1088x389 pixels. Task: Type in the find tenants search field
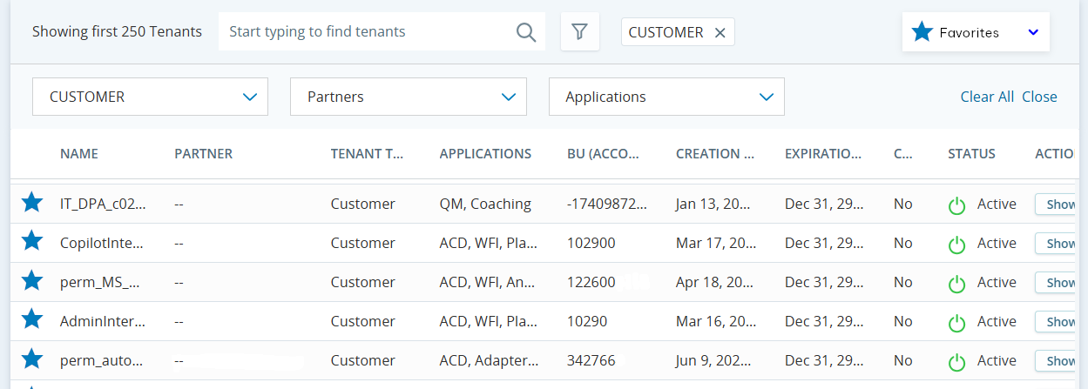click(366, 32)
